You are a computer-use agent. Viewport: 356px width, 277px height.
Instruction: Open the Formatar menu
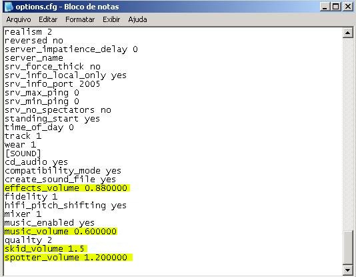click(80, 19)
